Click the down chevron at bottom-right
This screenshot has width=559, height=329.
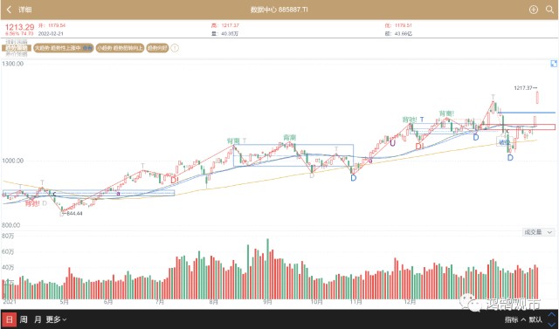tap(552, 325)
